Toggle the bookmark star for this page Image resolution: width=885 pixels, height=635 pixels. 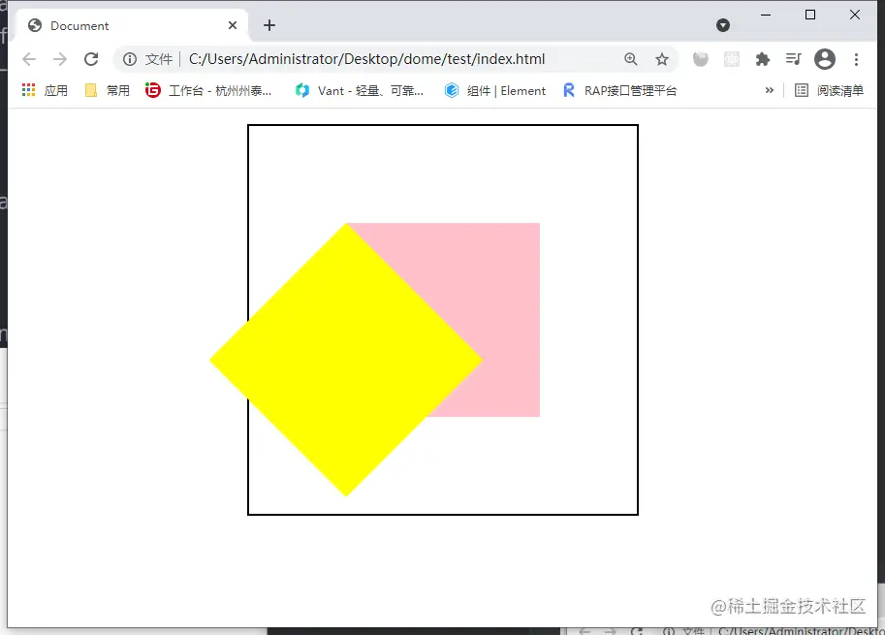coord(662,59)
